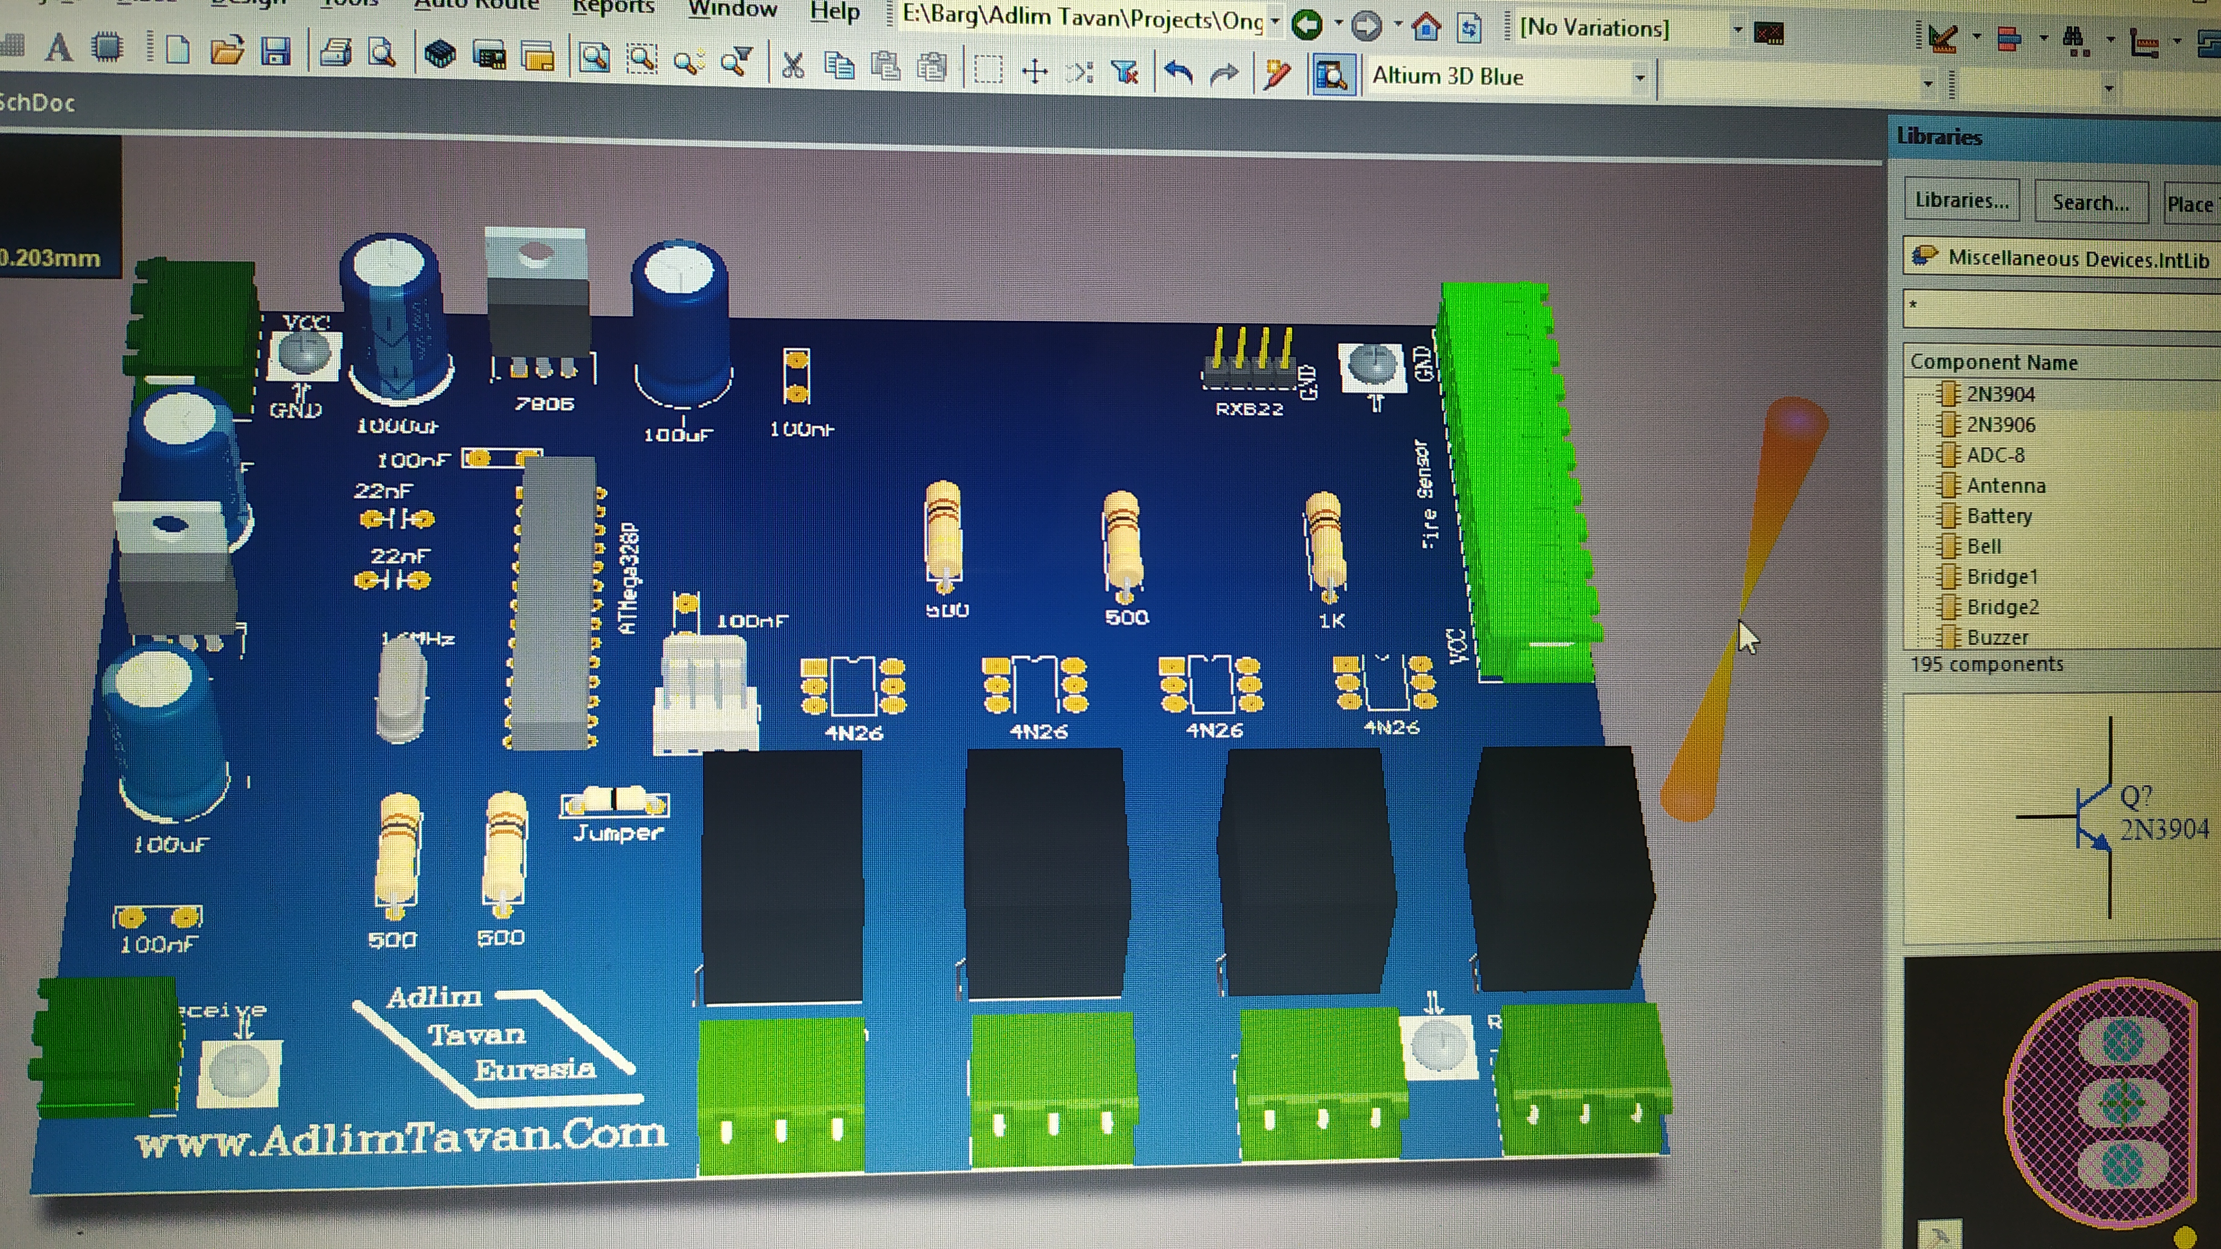2221x1249 pixels.
Task: Click the Search... button
Action: [2090, 203]
